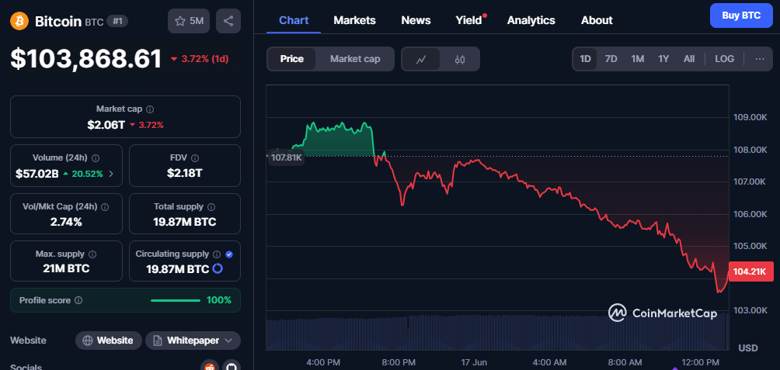This screenshot has width=780, height=370.
Task: Click the $2.18T FDV value
Action: [185, 173]
